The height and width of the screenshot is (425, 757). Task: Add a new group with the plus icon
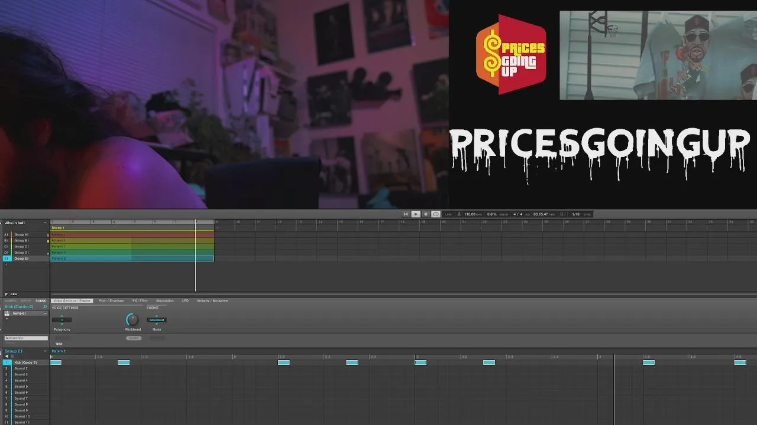coord(6,264)
